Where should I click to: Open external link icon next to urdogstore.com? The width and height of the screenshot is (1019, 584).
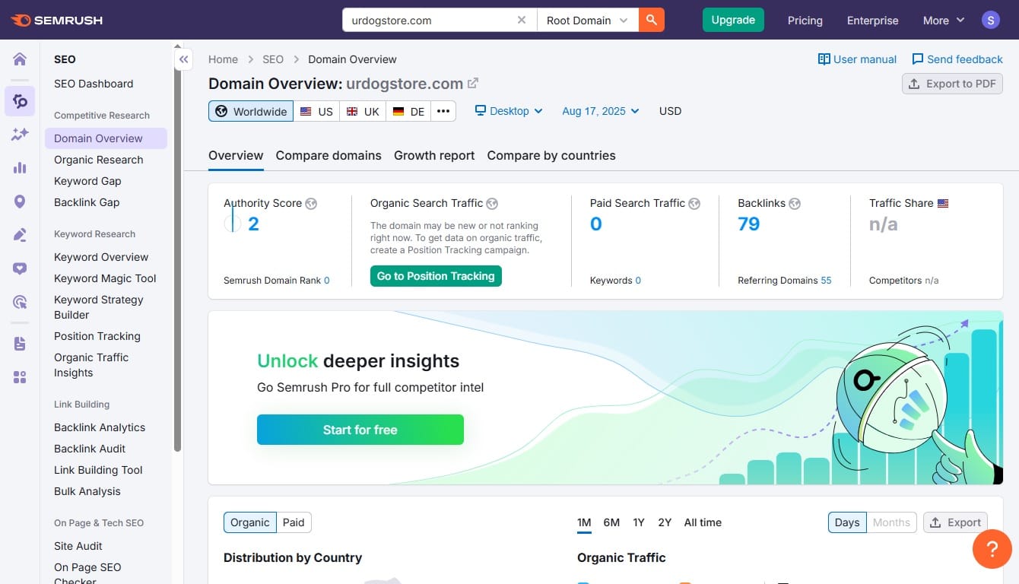473,84
